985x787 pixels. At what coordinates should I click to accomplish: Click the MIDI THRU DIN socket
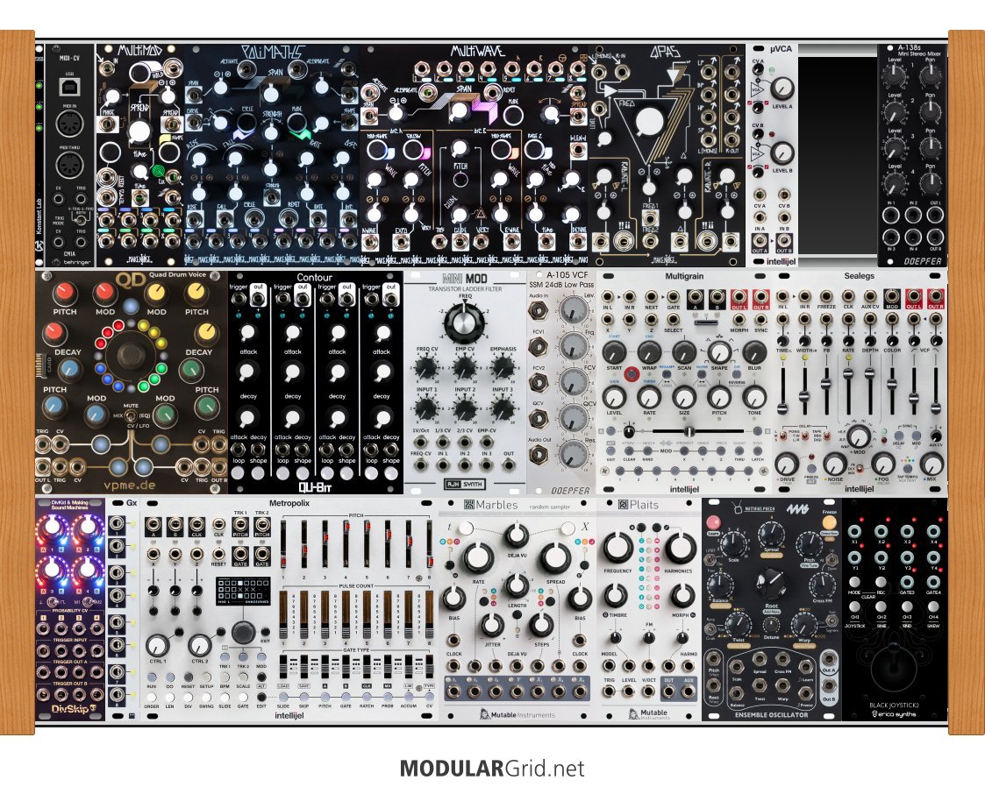pyautogui.click(x=69, y=167)
